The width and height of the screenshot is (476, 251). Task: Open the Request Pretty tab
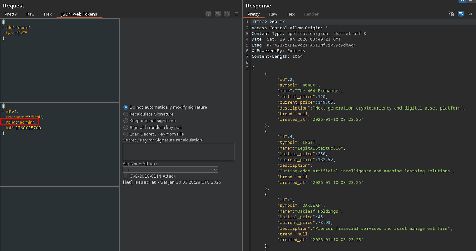tap(11, 14)
